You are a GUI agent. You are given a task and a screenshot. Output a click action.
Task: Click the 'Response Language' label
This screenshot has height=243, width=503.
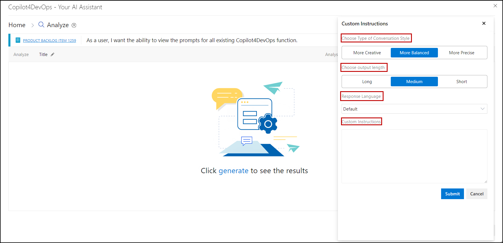(x=361, y=96)
